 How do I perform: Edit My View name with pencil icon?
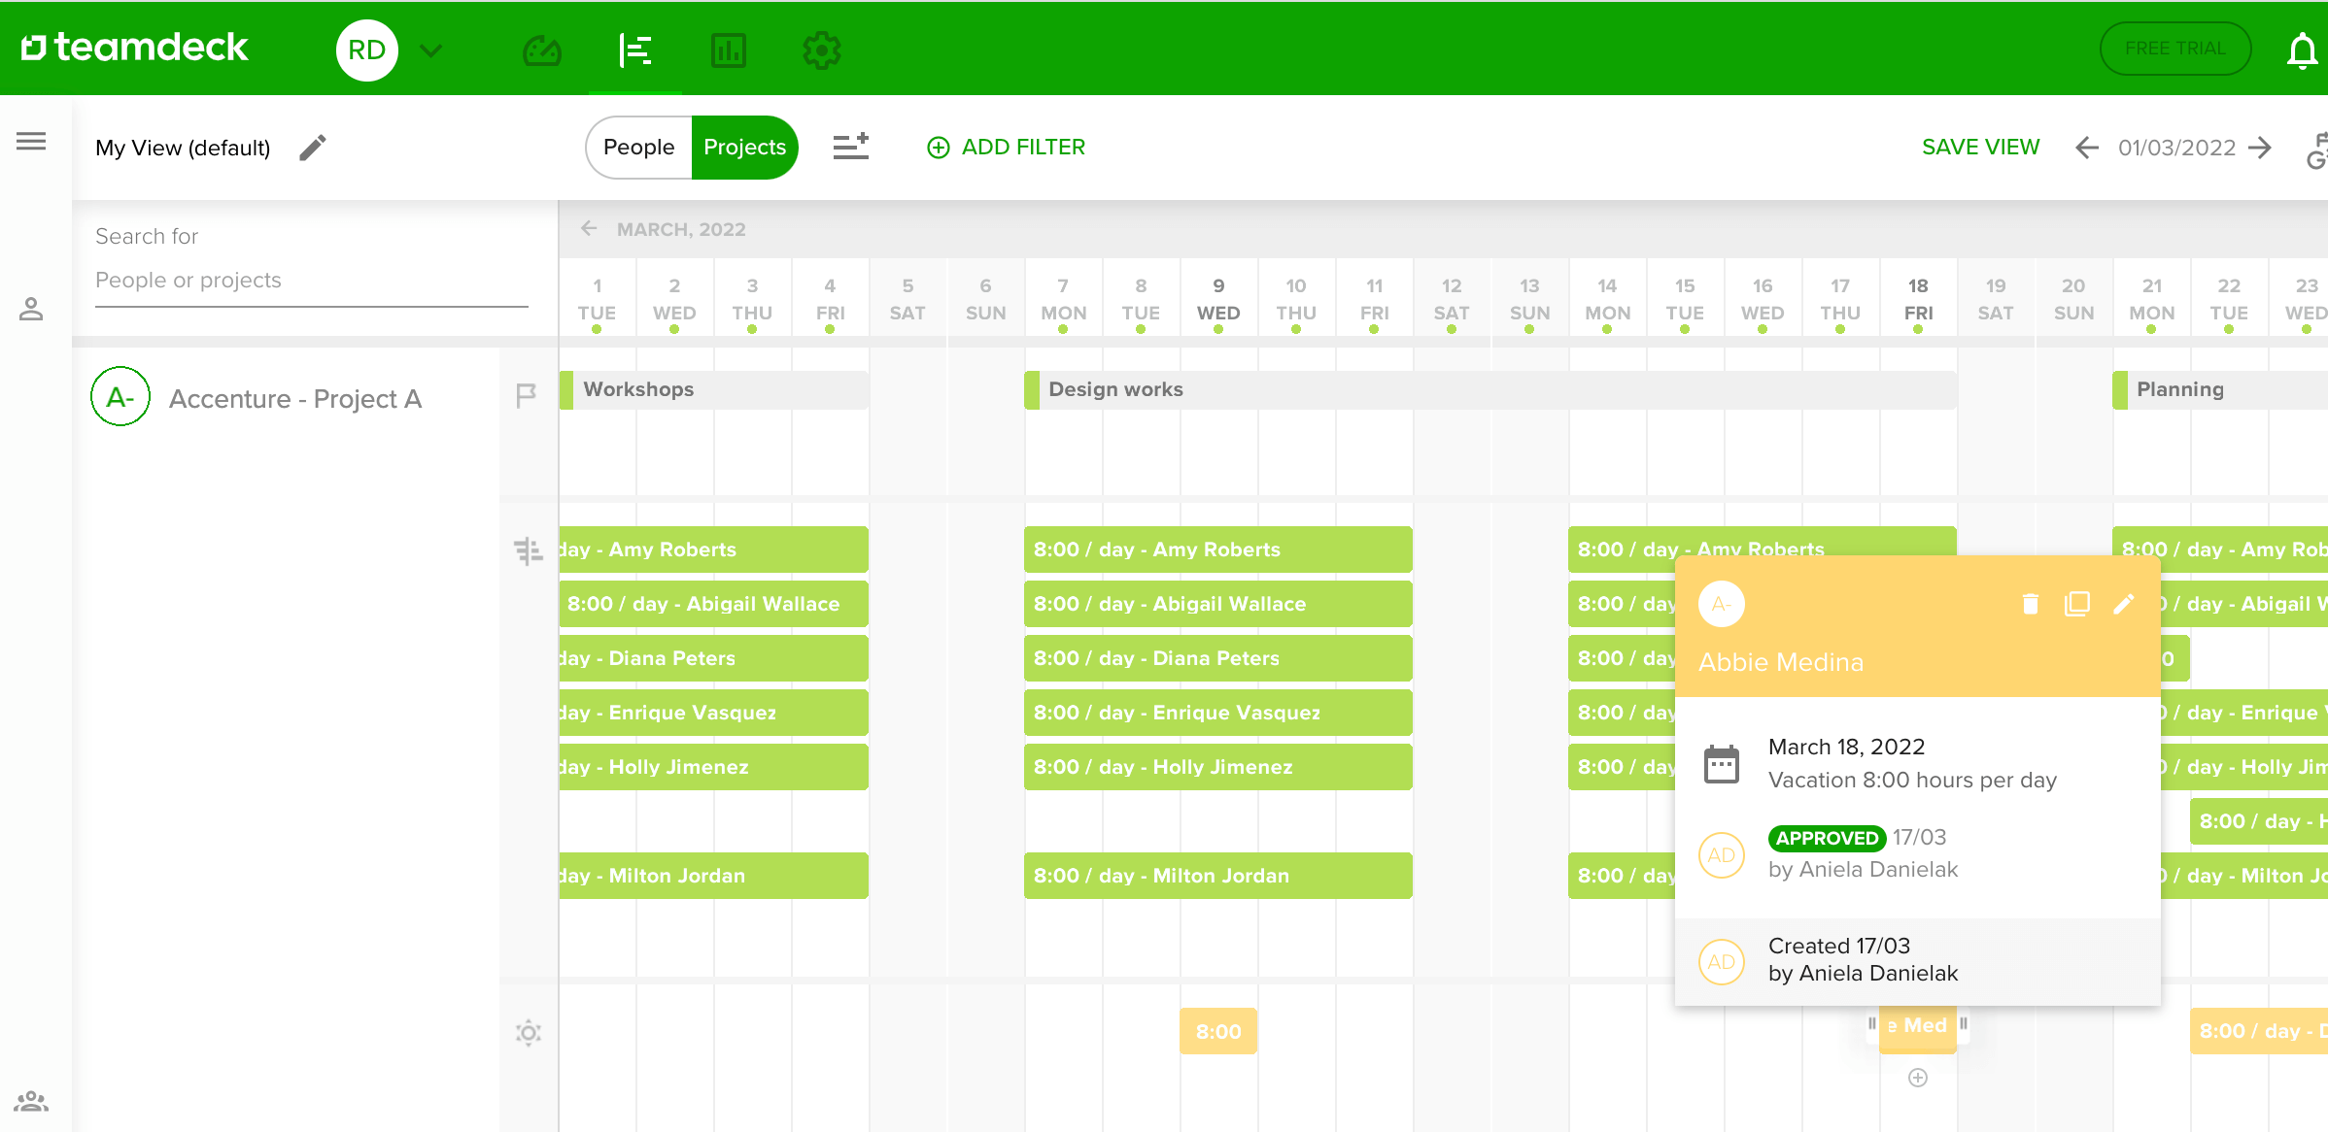pos(313,148)
